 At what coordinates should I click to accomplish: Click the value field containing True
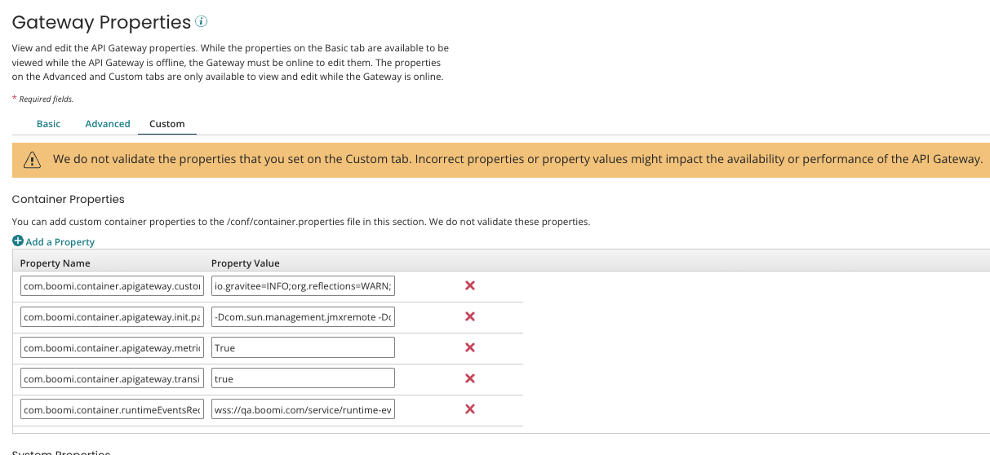(303, 348)
